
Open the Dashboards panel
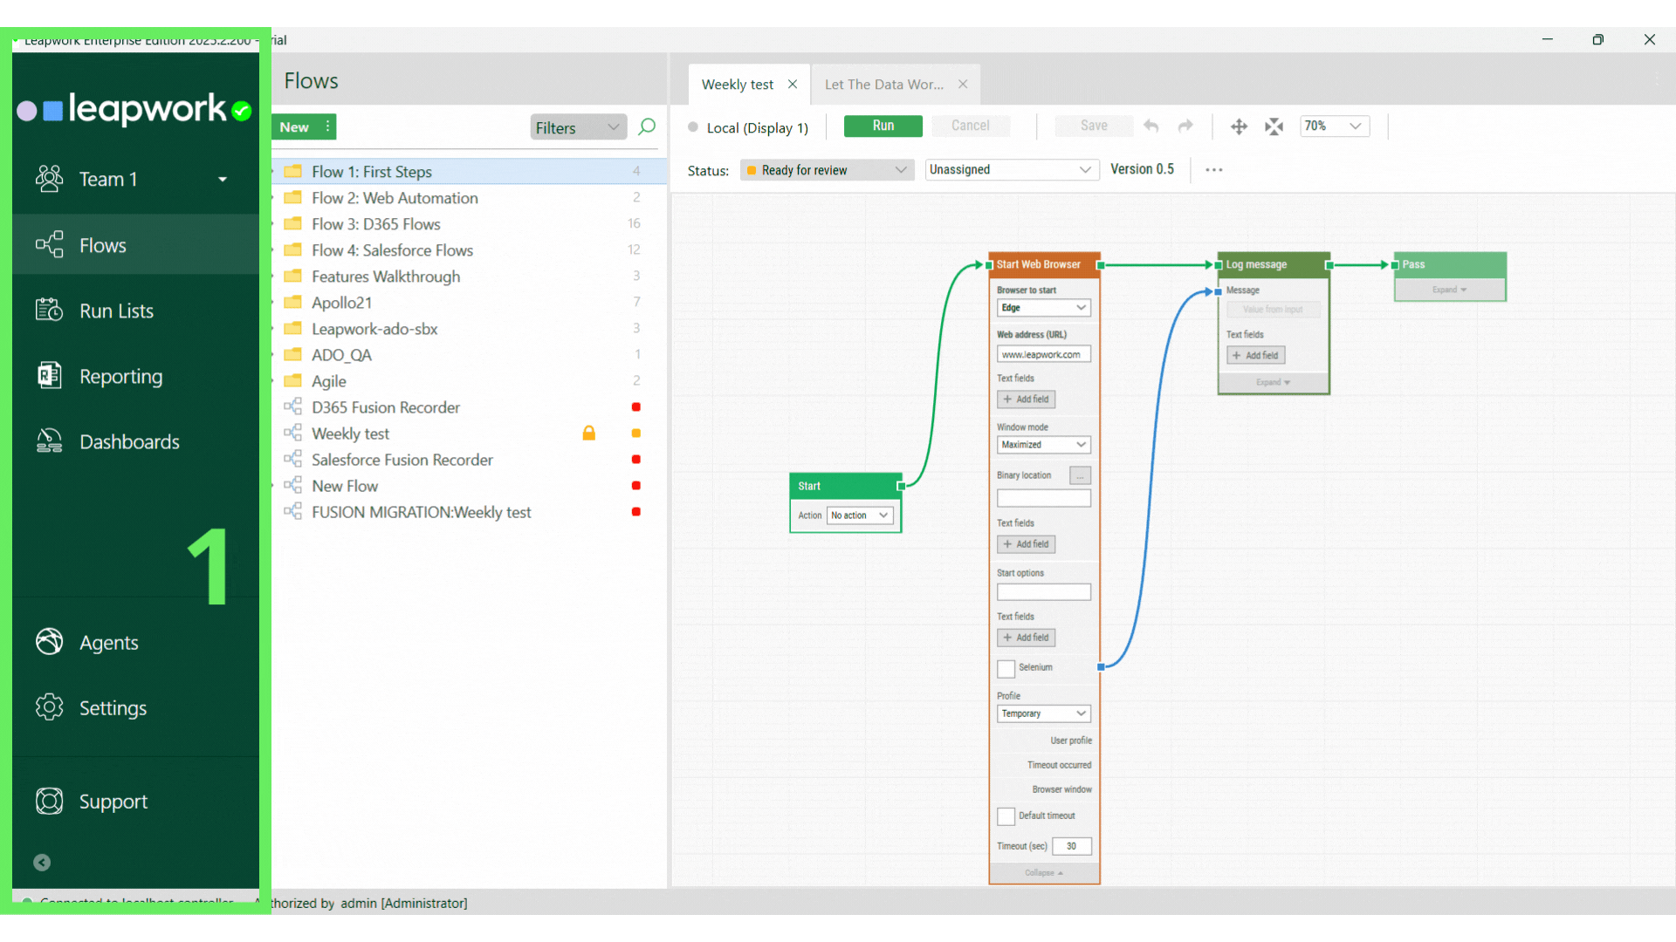pyautogui.click(x=129, y=441)
